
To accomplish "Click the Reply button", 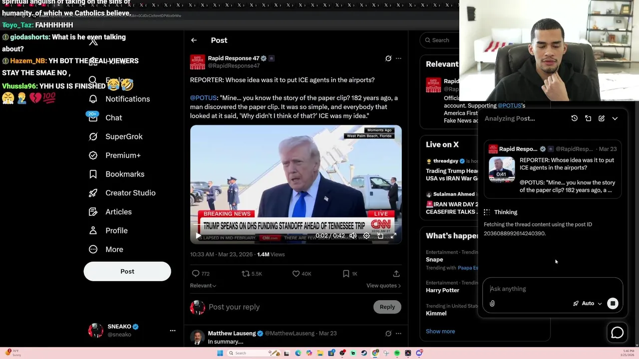I will pyautogui.click(x=387, y=307).
